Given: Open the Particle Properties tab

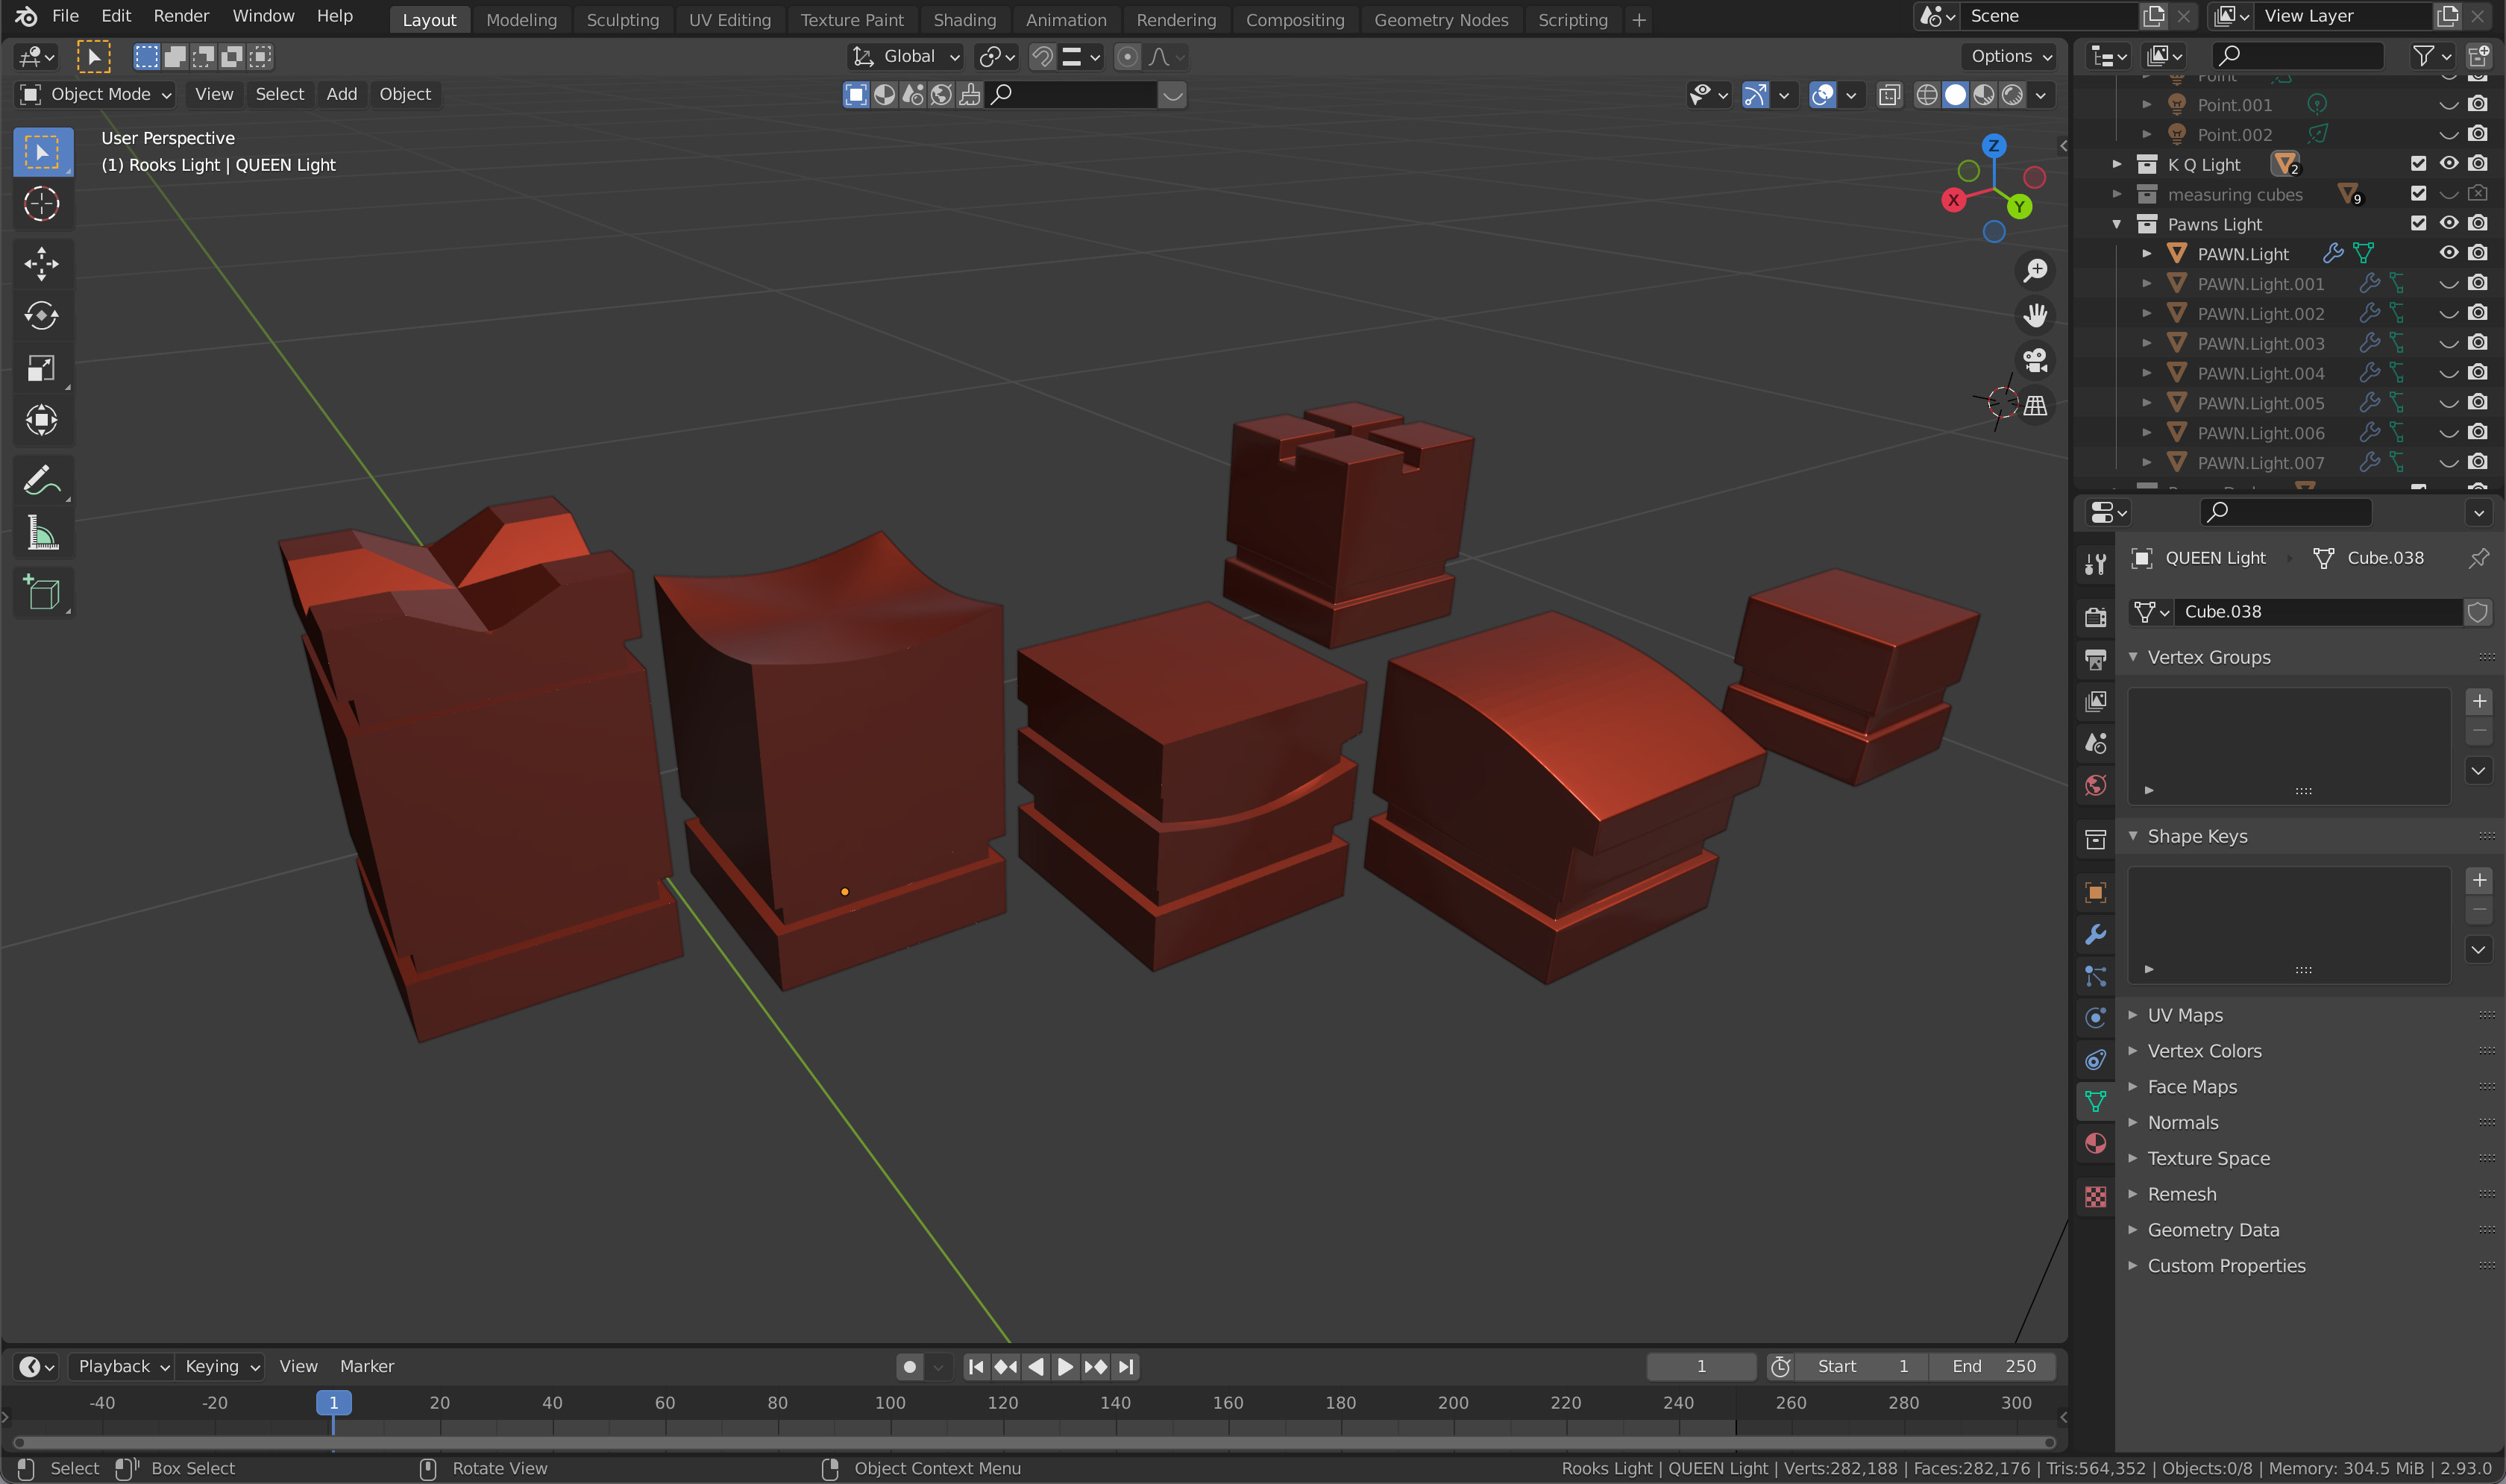Looking at the screenshot, I should click(x=2096, y=976).
